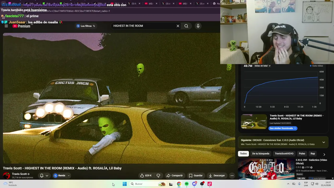Open the YouTube hamburger guide menu

(x=6, y=26)
